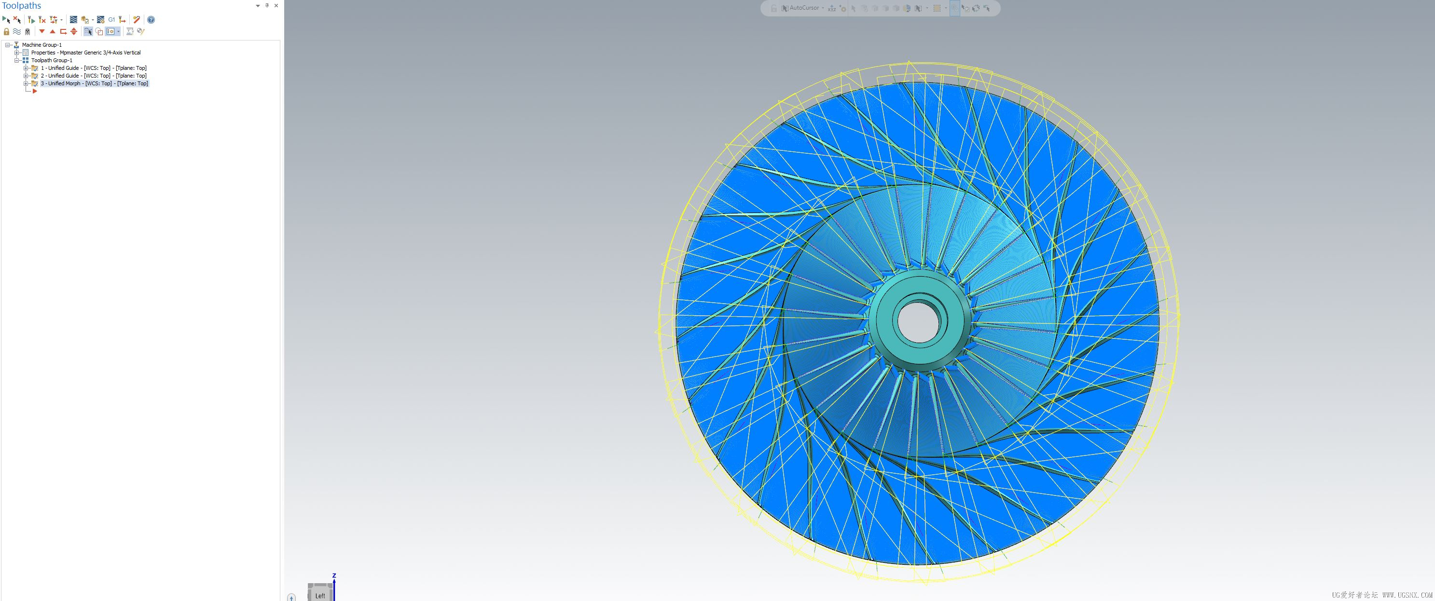Open the Backplot selected operations tool
Screen dimensions: 1435x601
click(73, 19)
